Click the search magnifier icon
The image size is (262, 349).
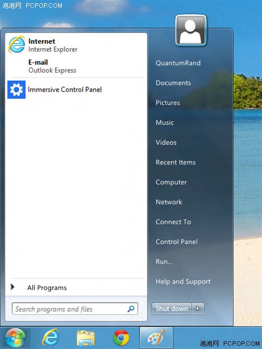point(131,309)
